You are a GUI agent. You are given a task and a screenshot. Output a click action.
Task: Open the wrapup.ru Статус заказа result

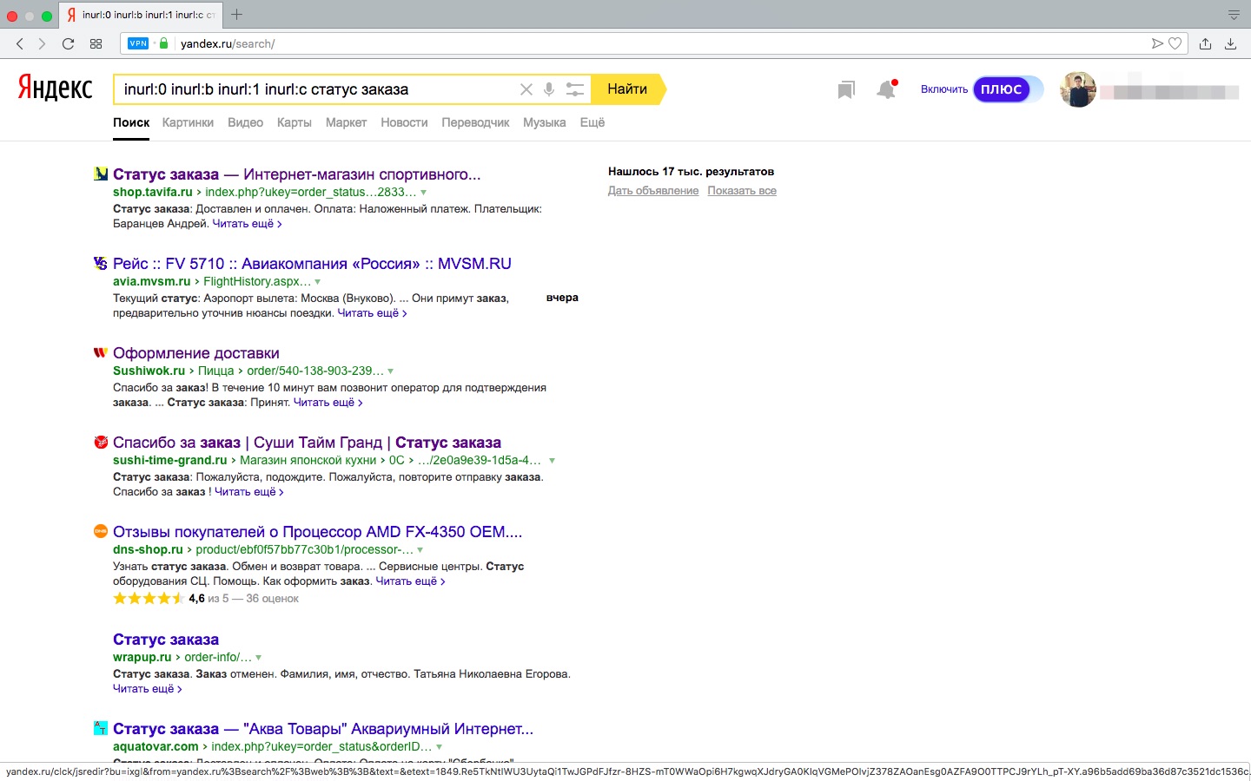[x=166, y=640]
